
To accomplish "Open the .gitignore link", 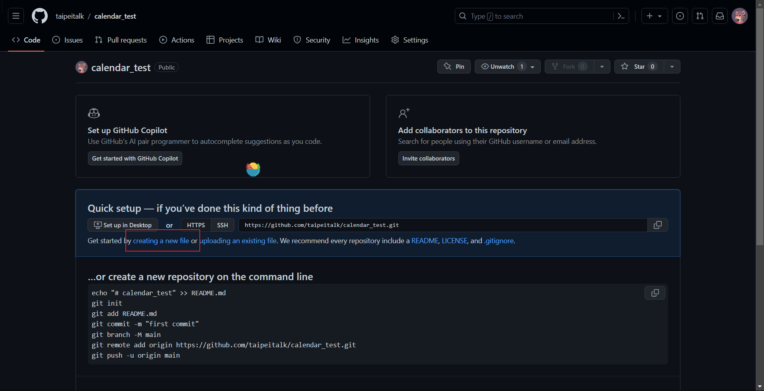I will pos(499,241).
